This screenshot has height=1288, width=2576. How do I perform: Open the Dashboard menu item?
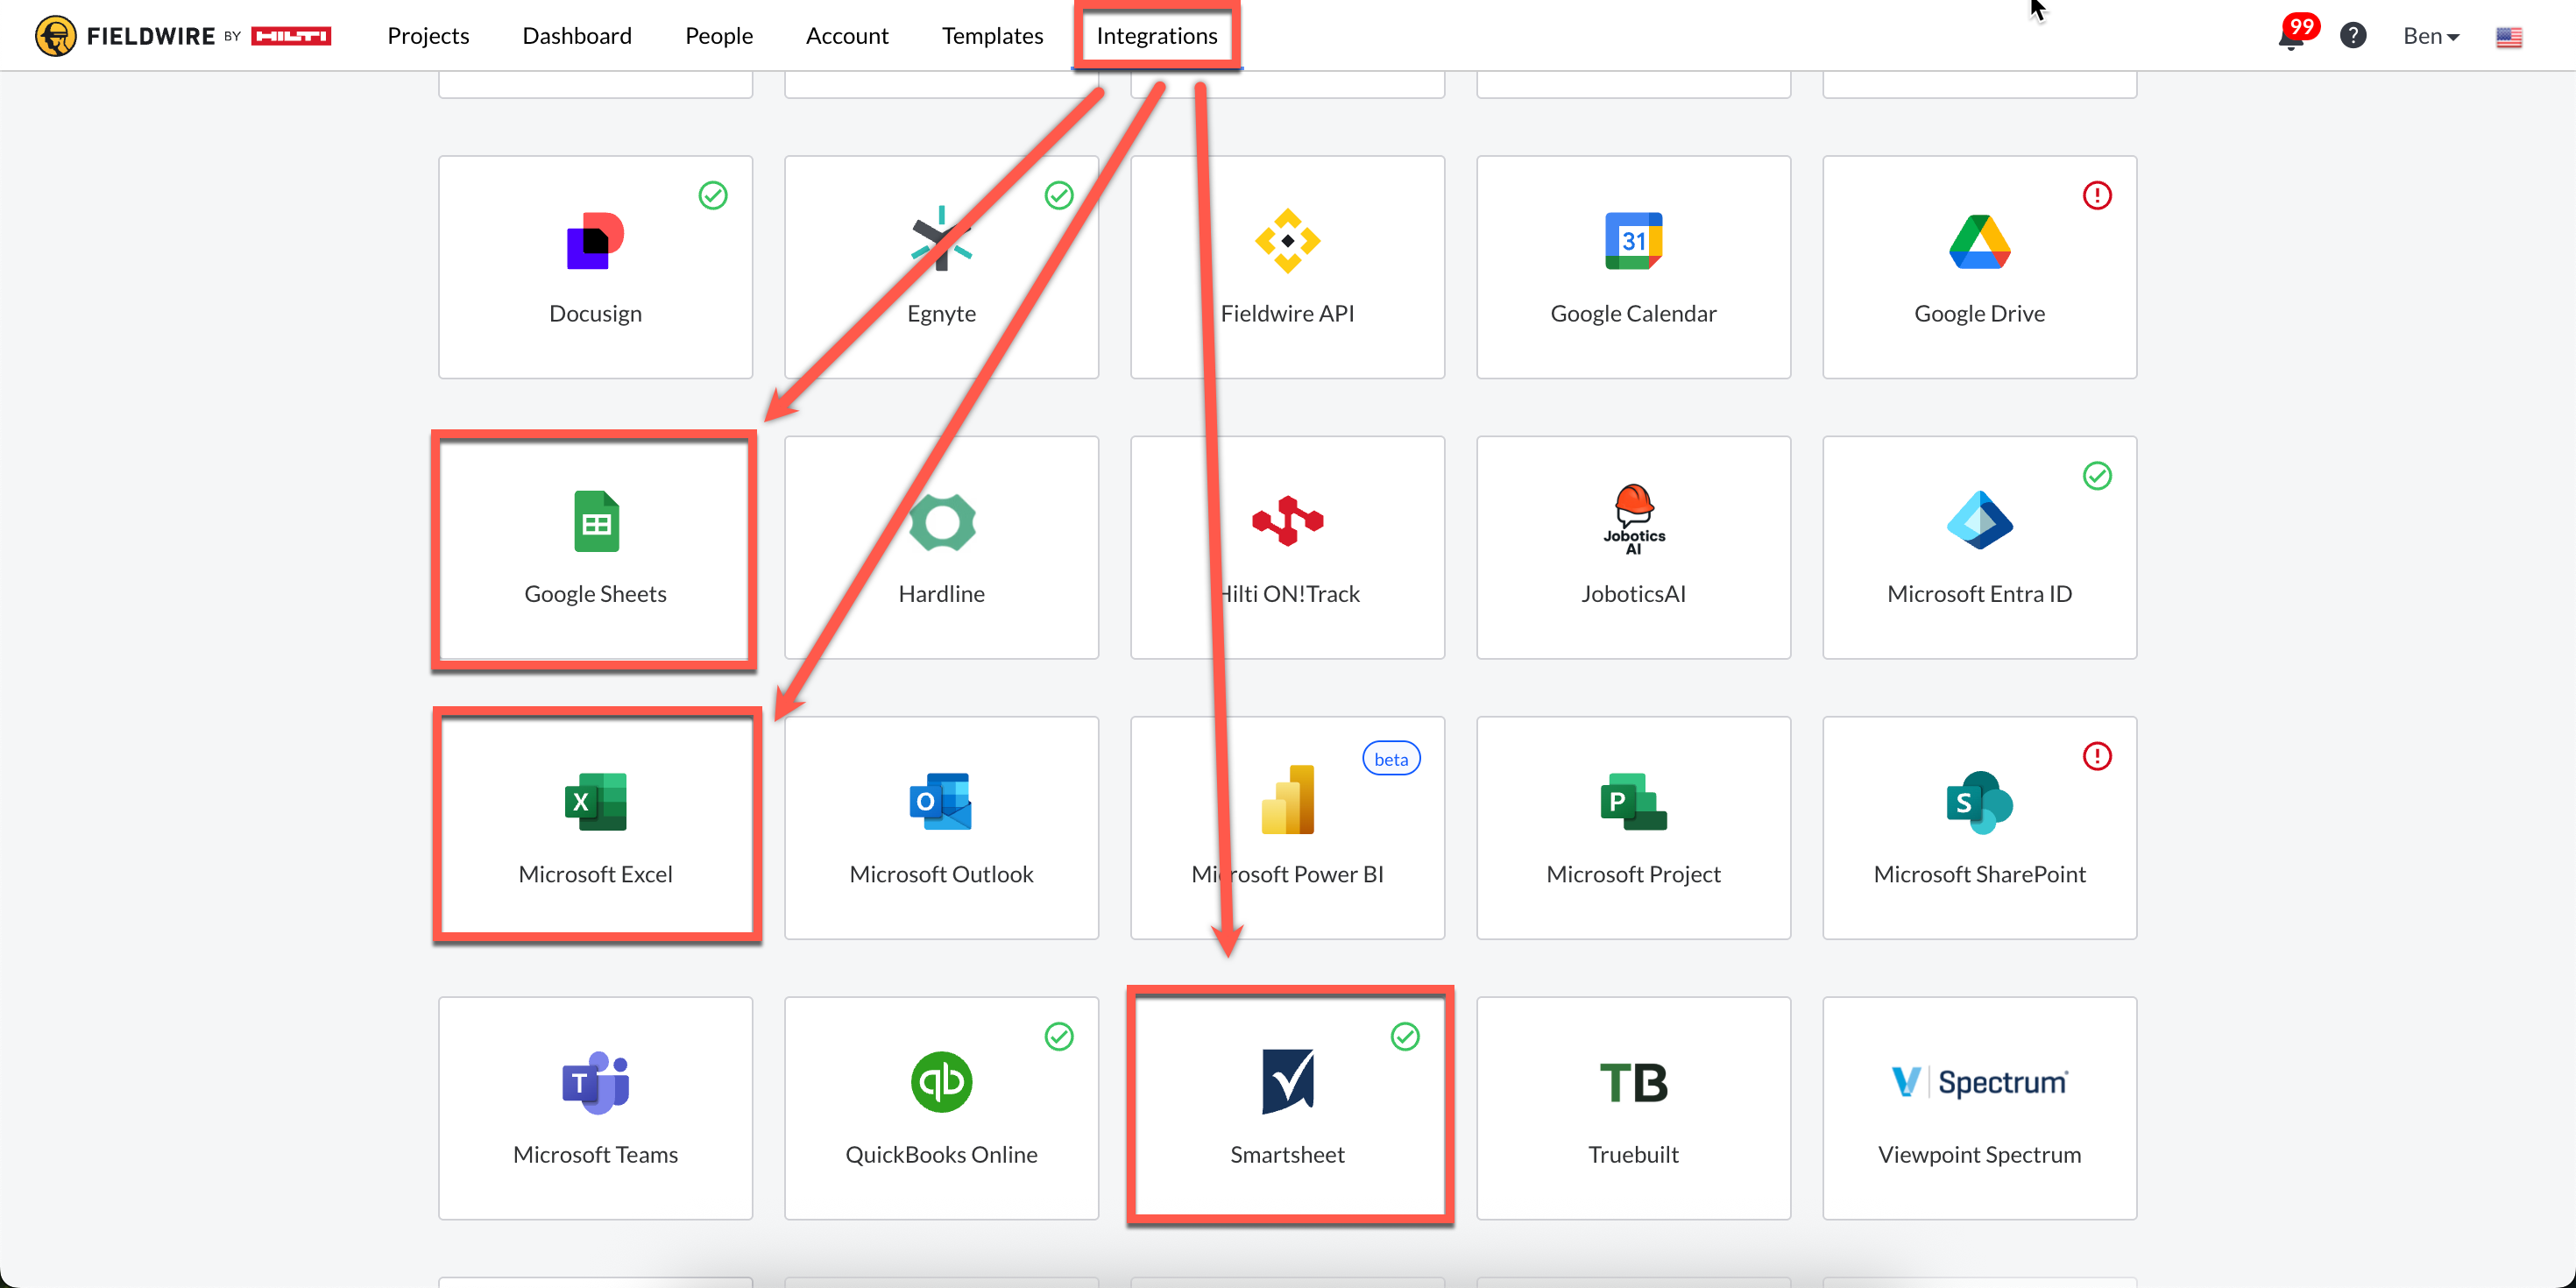[577, 36]
